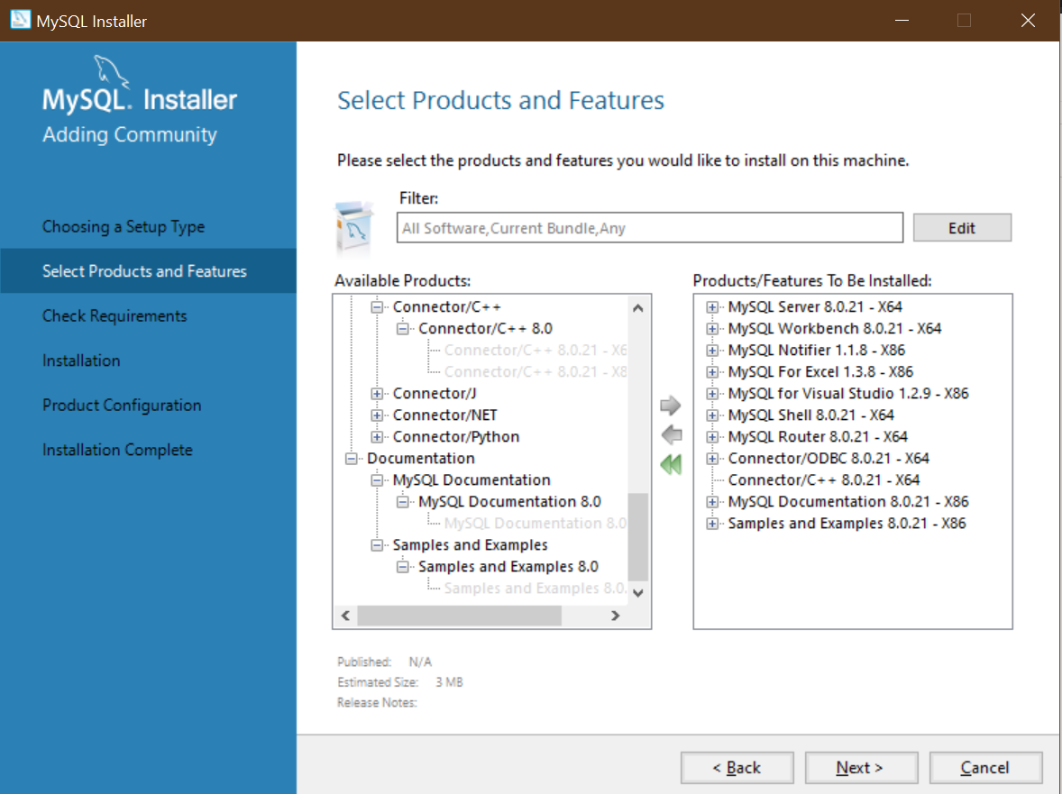This screenshot has width=1062, height=794.
Task: Collapse the Samples and Examples category node
Action: point(377,545)
